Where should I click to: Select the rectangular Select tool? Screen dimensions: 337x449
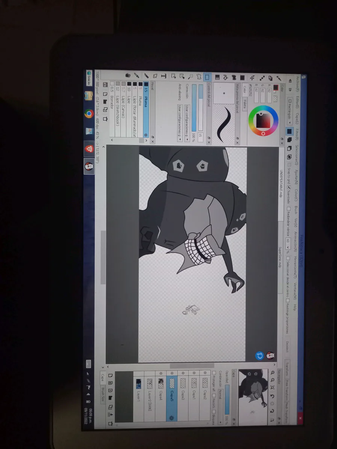(x=207, y=77)
